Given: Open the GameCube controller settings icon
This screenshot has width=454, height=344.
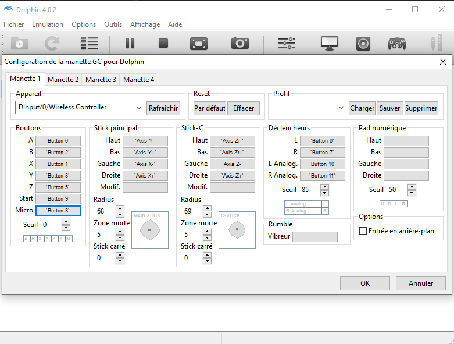Looking at the screenshot, I should 397,43.
